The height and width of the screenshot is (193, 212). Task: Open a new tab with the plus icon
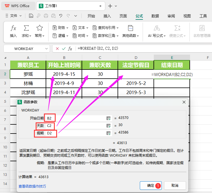pyautogui.click(x=110, y=6)
